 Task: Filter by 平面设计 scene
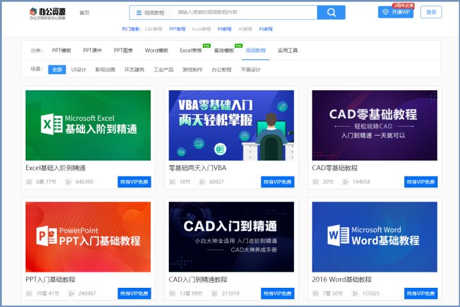point(250,70)
